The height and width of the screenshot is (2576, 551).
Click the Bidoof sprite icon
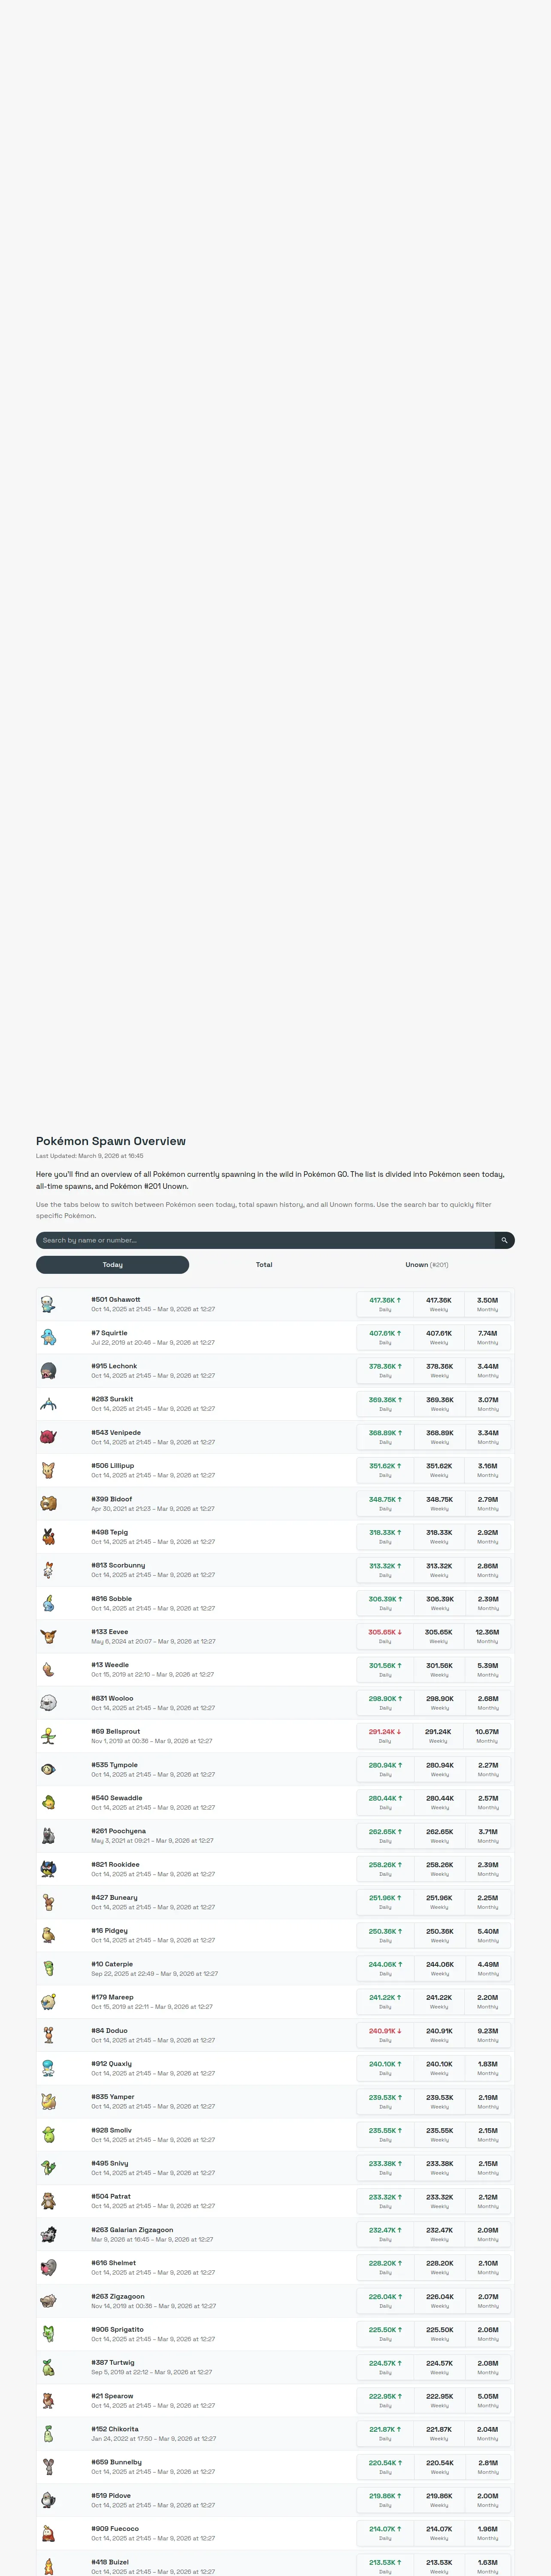(48, 1503)
